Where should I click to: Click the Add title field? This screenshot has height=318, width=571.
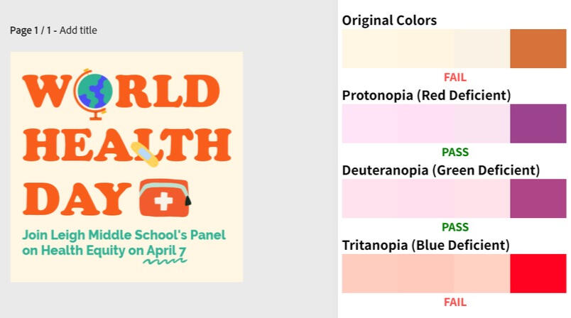[x=78, y=31]
